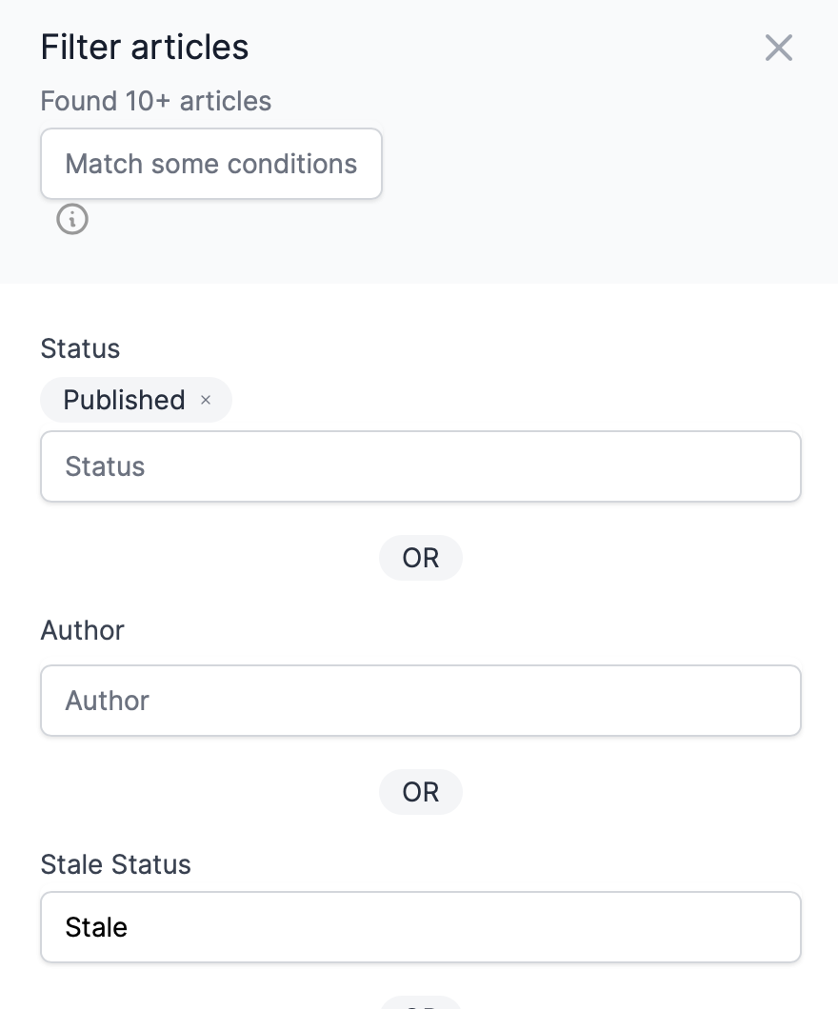Click the info icon below match conditions
Viewport: 838px width, 1009px height.
(x=72, y=220)
